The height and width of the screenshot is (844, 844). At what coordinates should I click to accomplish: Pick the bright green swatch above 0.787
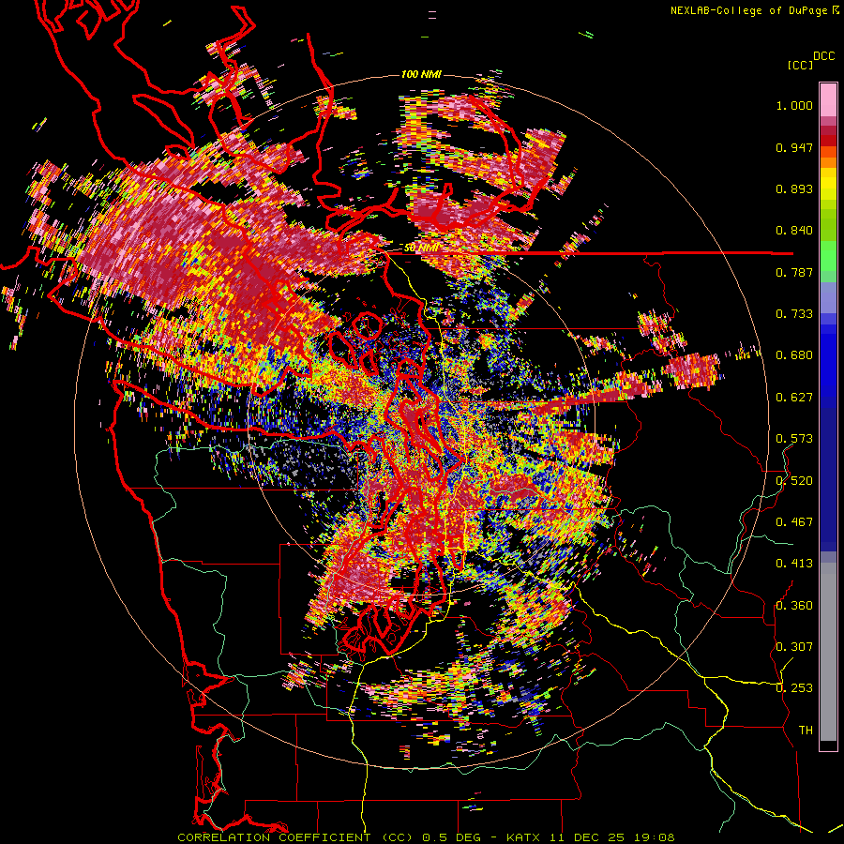tap(828, 256)
